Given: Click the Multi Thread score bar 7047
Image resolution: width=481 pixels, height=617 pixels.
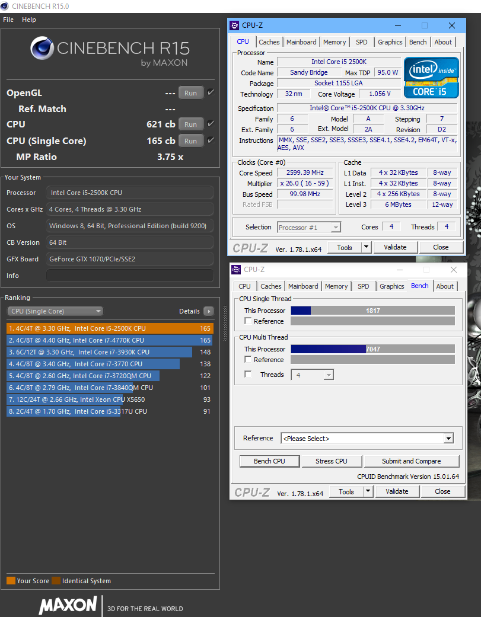Looking at the screenshot, I should click(372, 349).
